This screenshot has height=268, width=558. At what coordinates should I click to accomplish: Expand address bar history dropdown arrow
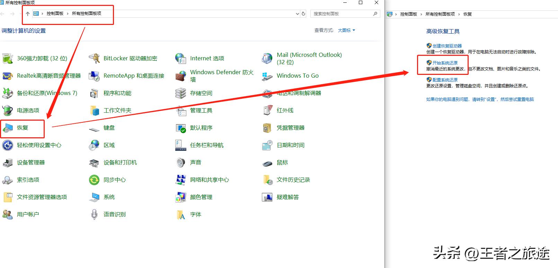click(x=298, y=14)
